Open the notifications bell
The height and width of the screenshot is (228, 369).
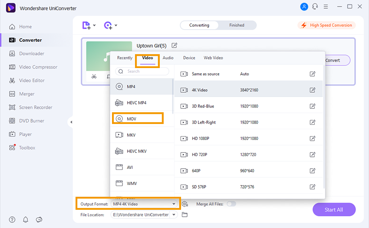[26, 219]
